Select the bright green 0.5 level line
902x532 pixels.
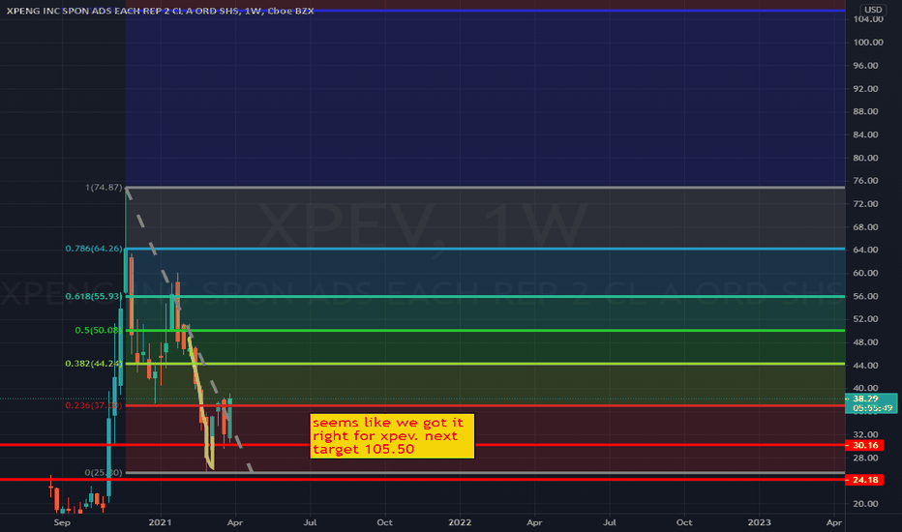[x=485, y=330]
